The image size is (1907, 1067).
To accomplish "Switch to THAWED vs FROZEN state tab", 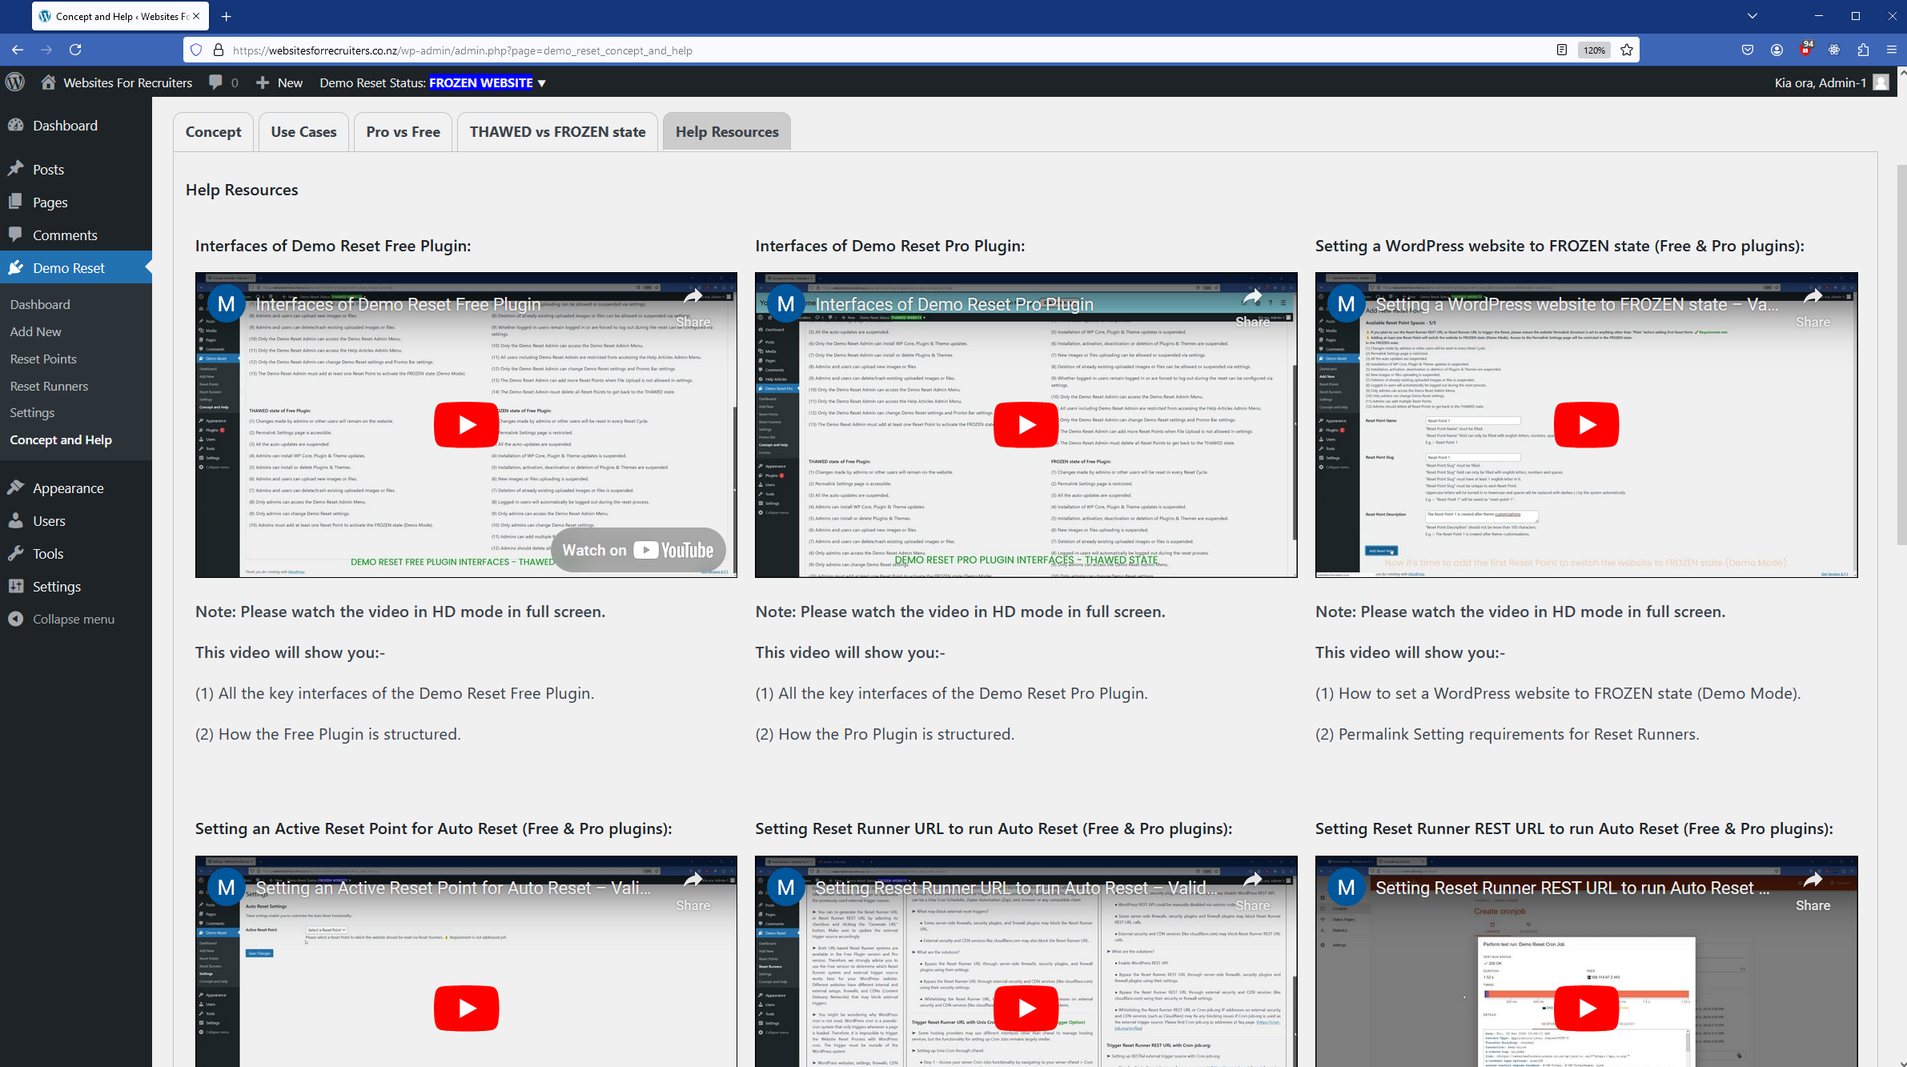I will pos(557,132).
